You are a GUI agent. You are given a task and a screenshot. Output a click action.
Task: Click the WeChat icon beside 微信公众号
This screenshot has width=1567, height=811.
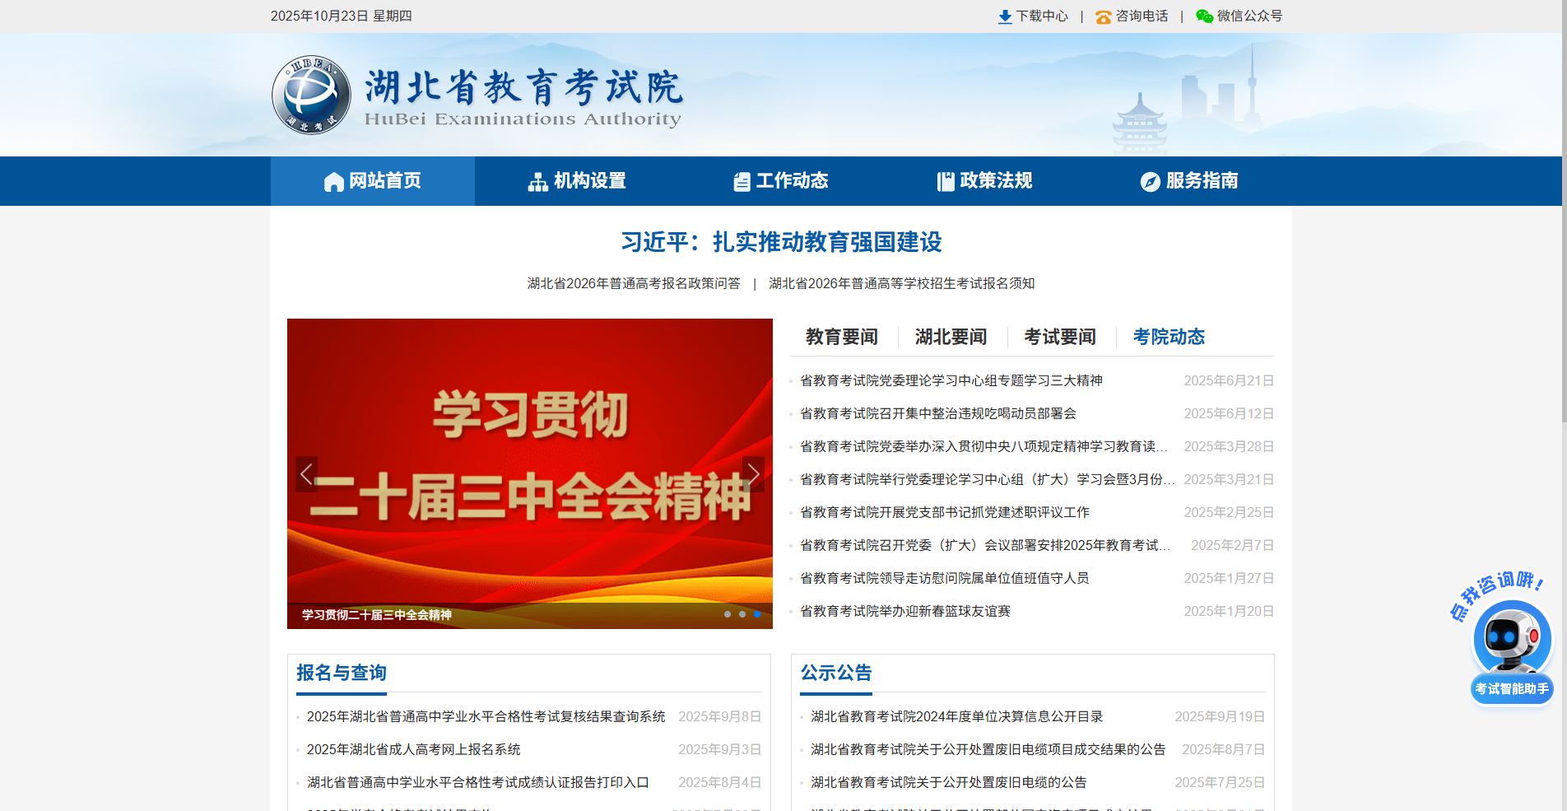tap(1204, 16)
